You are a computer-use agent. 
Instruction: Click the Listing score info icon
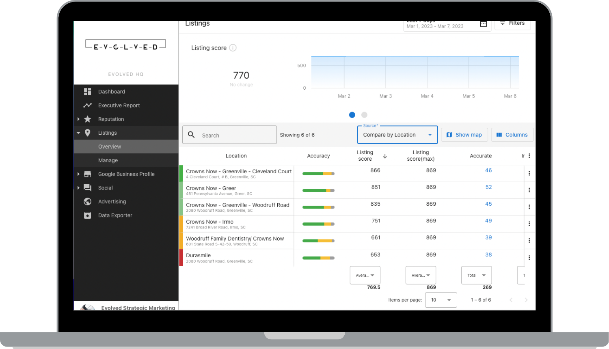[233, 47]
